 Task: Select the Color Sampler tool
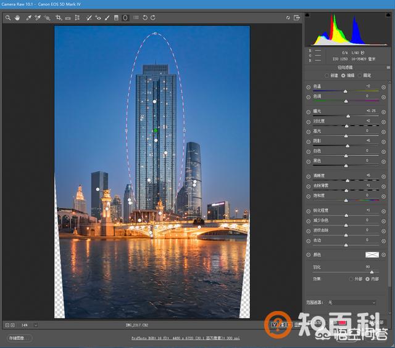tap(38, 18)
